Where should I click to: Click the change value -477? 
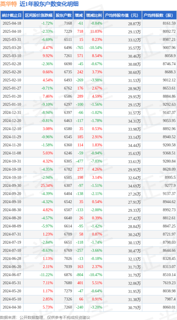[x=80, y=161]
